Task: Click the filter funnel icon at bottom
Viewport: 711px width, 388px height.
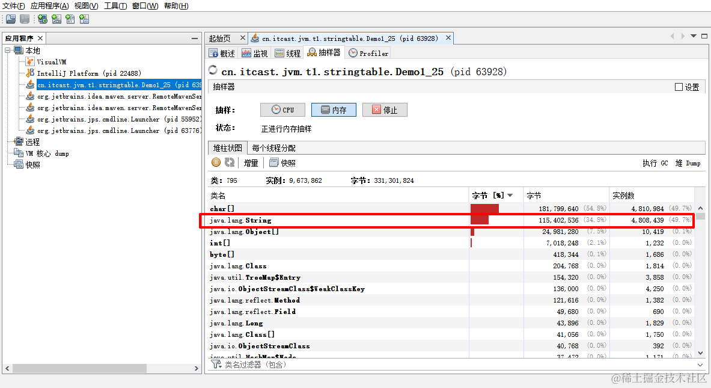Action: point(216,364)
